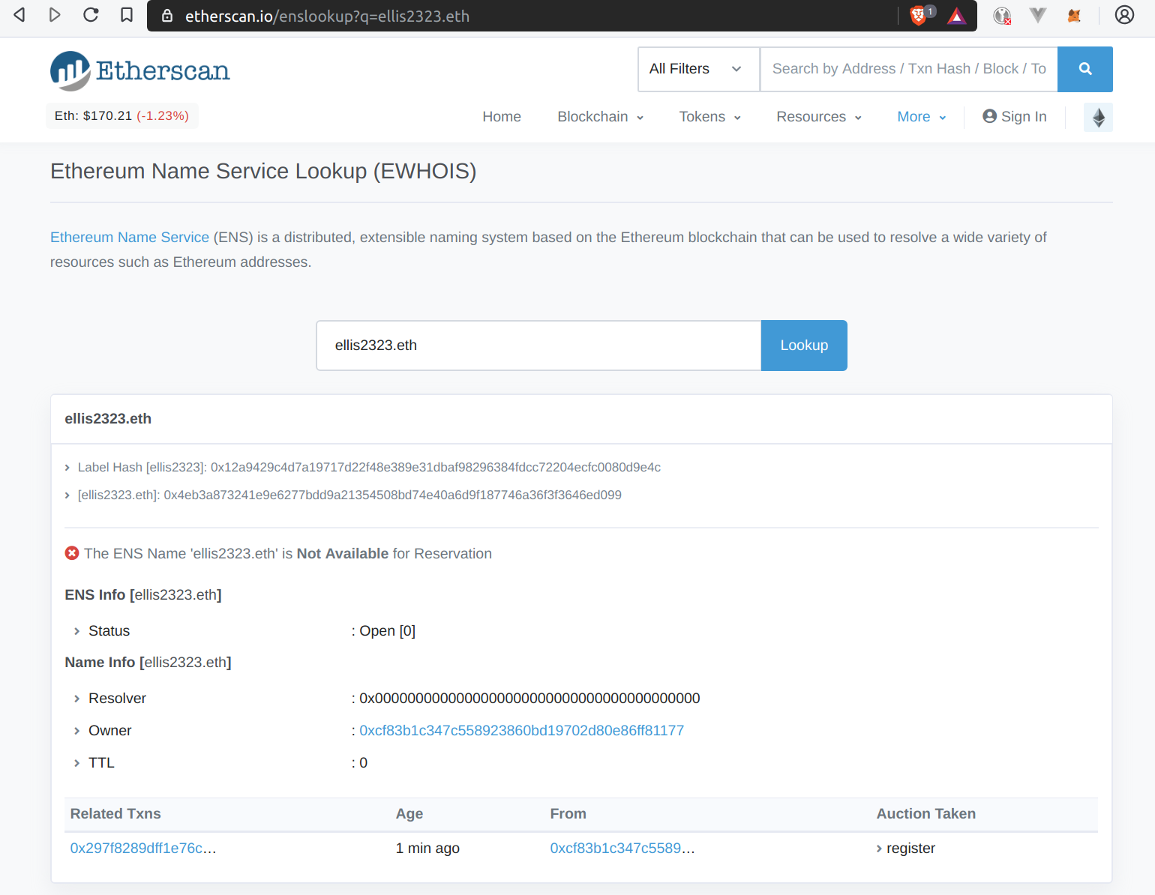Click 'Ethereum Name Service Lookup (EWHOIS)' heading
The width and height of the screenshot is (1155, 895).
coord(263,172)
